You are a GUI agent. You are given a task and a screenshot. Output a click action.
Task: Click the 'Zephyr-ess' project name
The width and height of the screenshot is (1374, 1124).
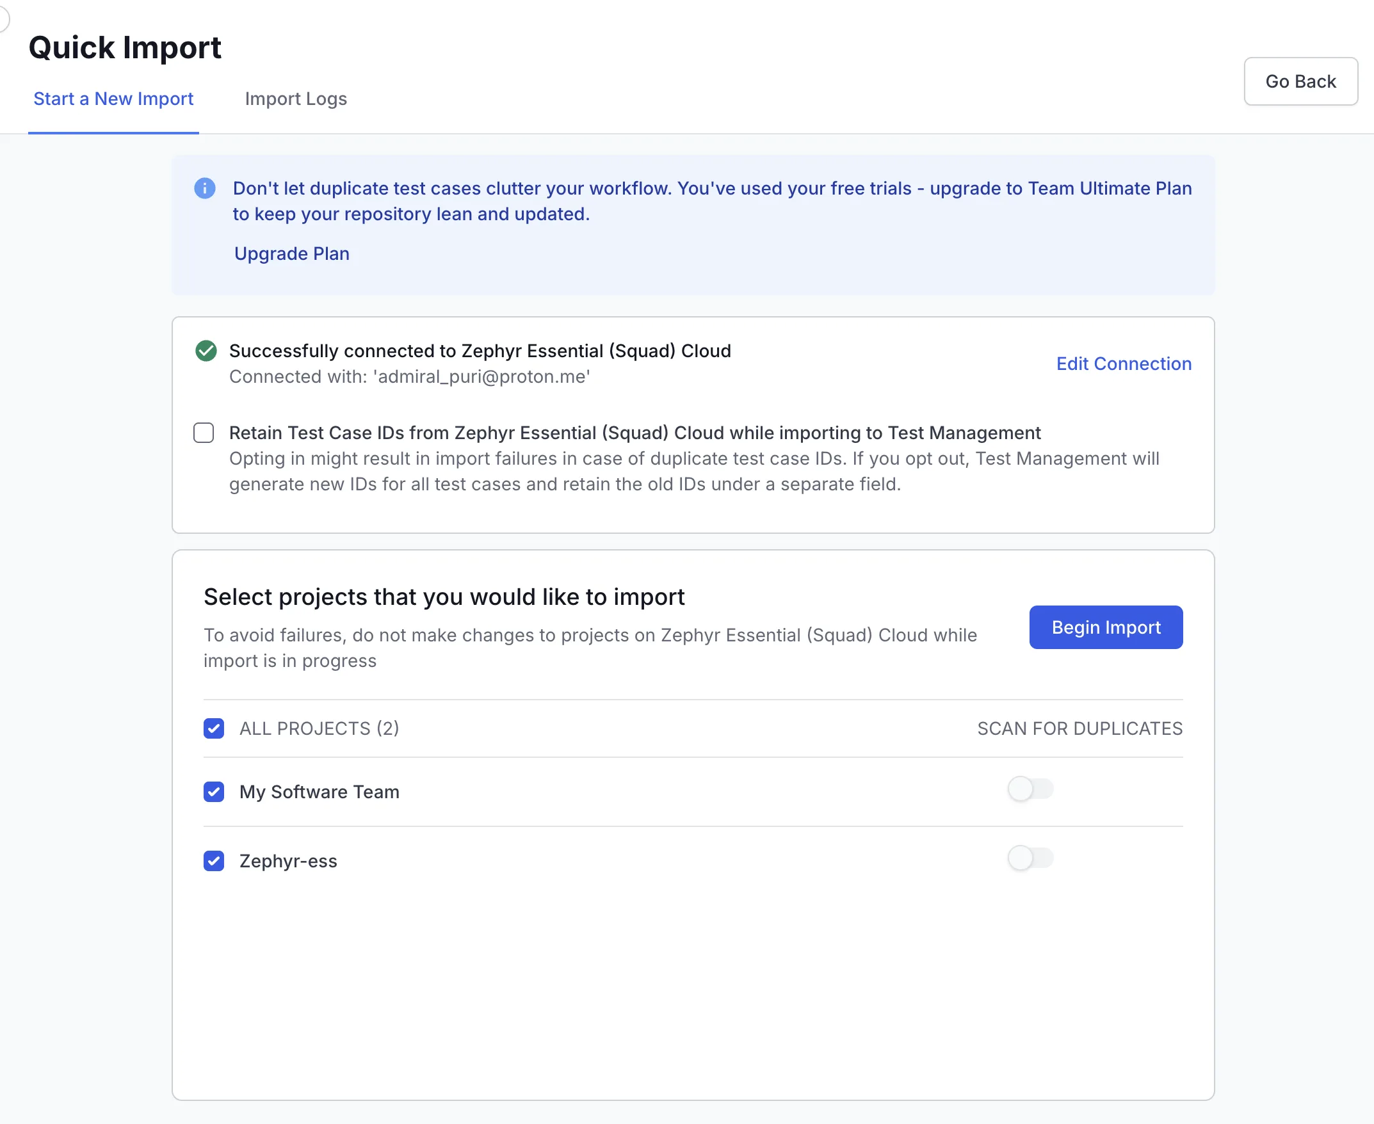[x=288, y=860]
